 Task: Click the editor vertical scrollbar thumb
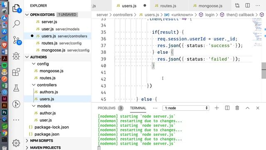264,70
